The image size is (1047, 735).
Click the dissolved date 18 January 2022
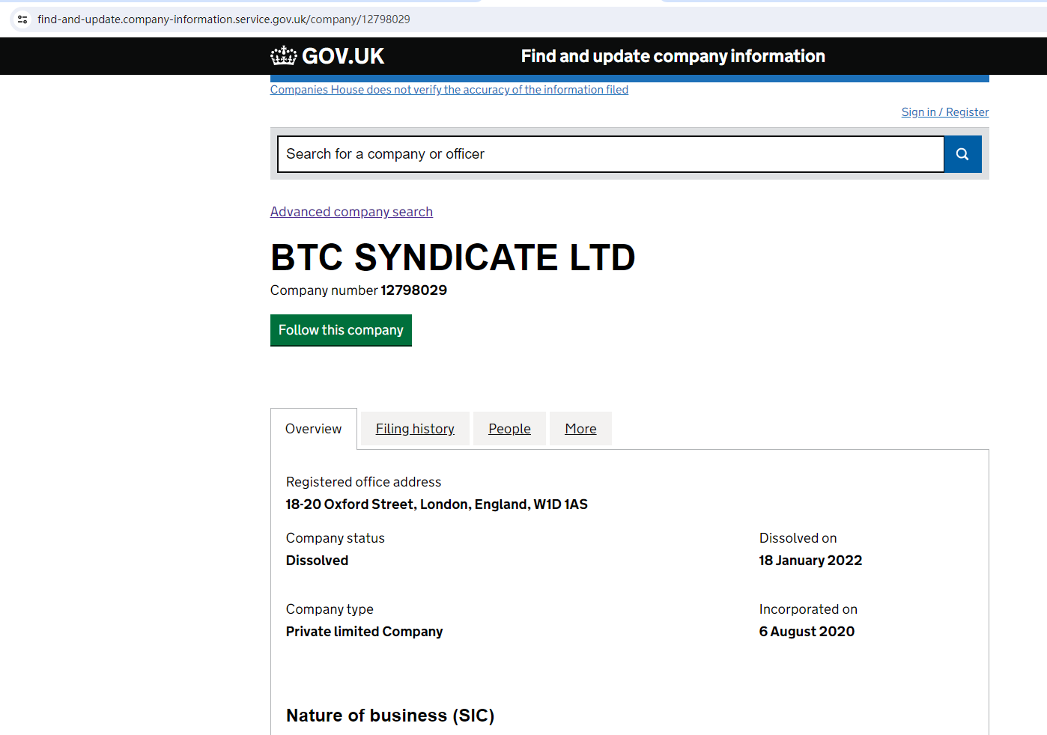click(x=810, y=561)
